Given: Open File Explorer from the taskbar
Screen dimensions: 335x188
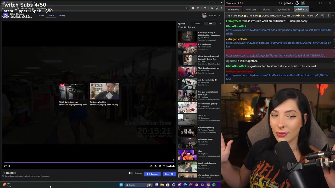Looking at the screenshot, I should coord(162,185).
